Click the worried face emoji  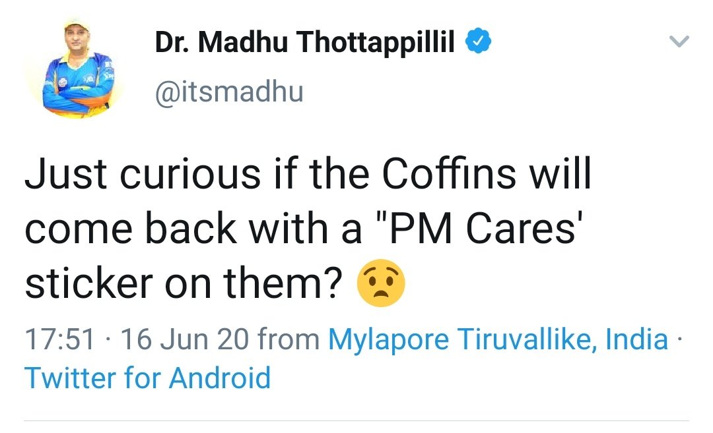coord(381,285)
